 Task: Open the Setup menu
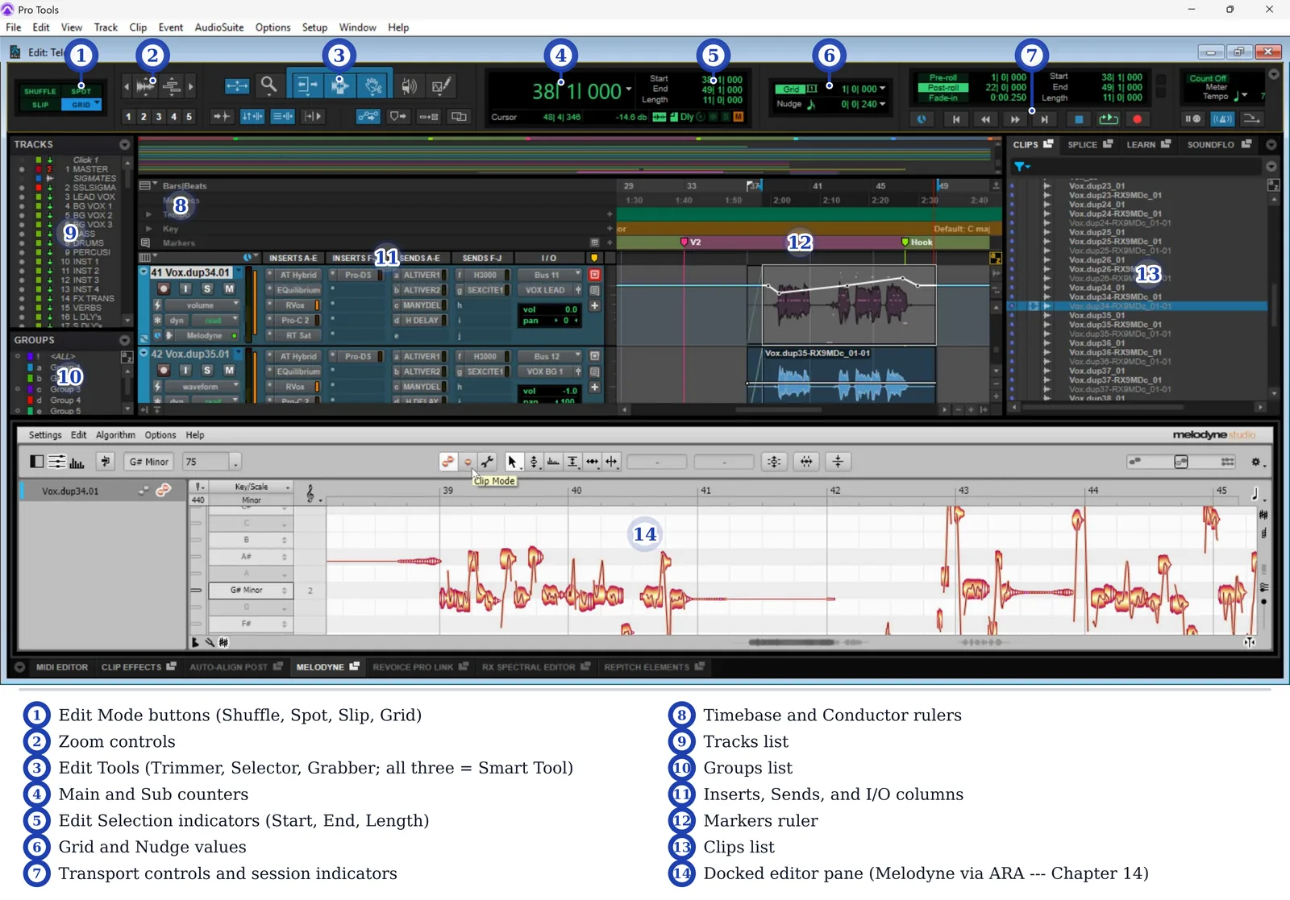(314, 27)
